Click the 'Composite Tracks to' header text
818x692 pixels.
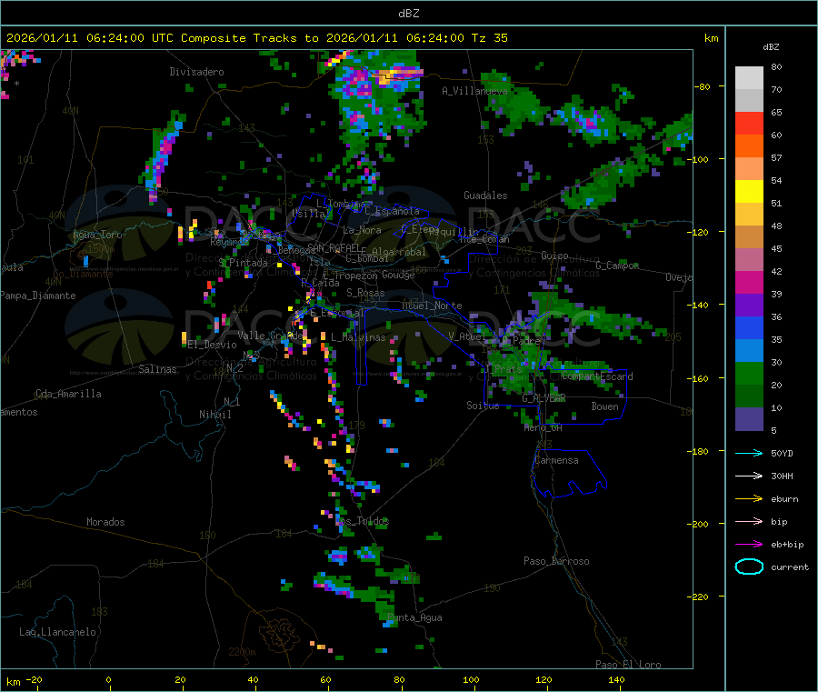[250, 38]
